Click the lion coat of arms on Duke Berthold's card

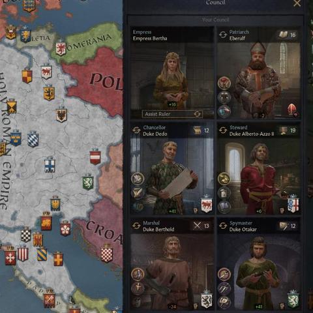(206, 299)
